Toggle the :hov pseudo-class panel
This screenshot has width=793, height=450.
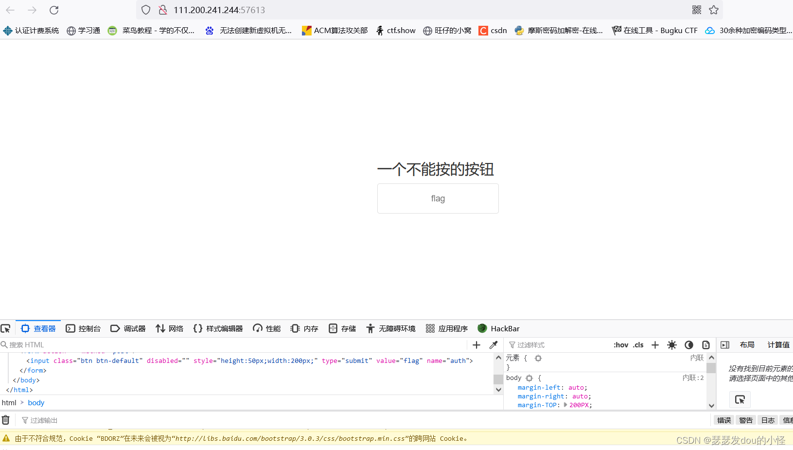click(x=621, y=344)
